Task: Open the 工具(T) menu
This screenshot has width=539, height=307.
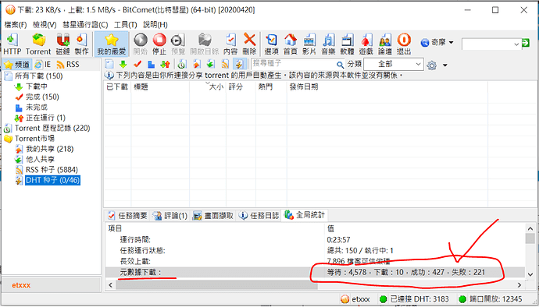Action: (126, 25)
